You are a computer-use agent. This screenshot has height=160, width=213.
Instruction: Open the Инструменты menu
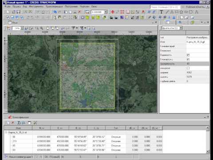[x=36, y=7]
